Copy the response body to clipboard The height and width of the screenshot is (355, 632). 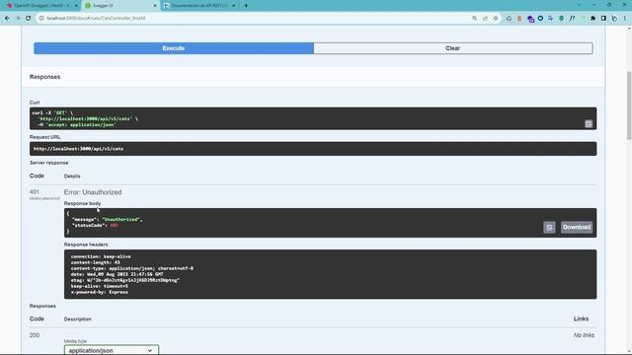pos(549,227)
